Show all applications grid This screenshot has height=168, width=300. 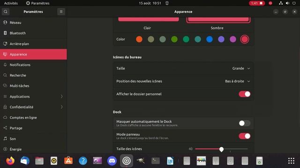coord(292,161)
